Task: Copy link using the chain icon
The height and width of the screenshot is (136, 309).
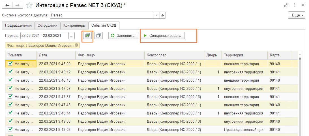Action: (286, 5)
